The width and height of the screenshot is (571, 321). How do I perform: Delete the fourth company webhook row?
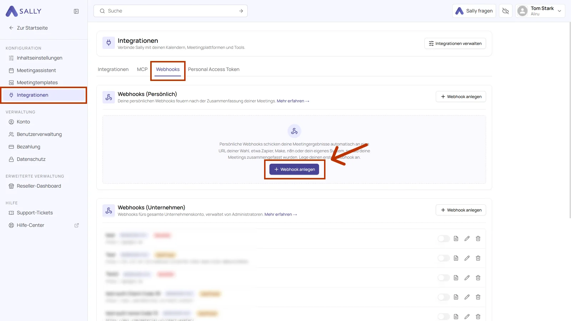coord(478,297)
